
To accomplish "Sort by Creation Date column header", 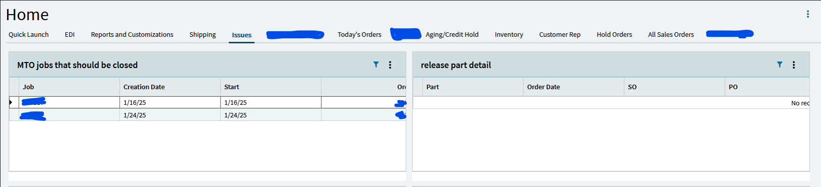I will coord(170,87).
